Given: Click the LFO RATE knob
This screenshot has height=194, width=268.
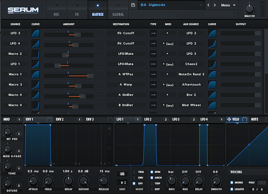Looking at the screenshot, I should point(172,181).
